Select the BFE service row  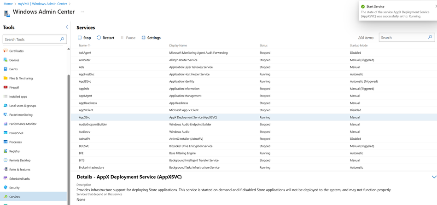(254, 153)
